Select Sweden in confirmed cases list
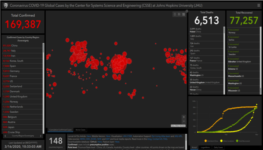 (22, 112)
